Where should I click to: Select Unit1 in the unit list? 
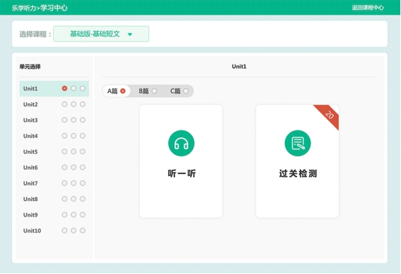pos(54,88)
